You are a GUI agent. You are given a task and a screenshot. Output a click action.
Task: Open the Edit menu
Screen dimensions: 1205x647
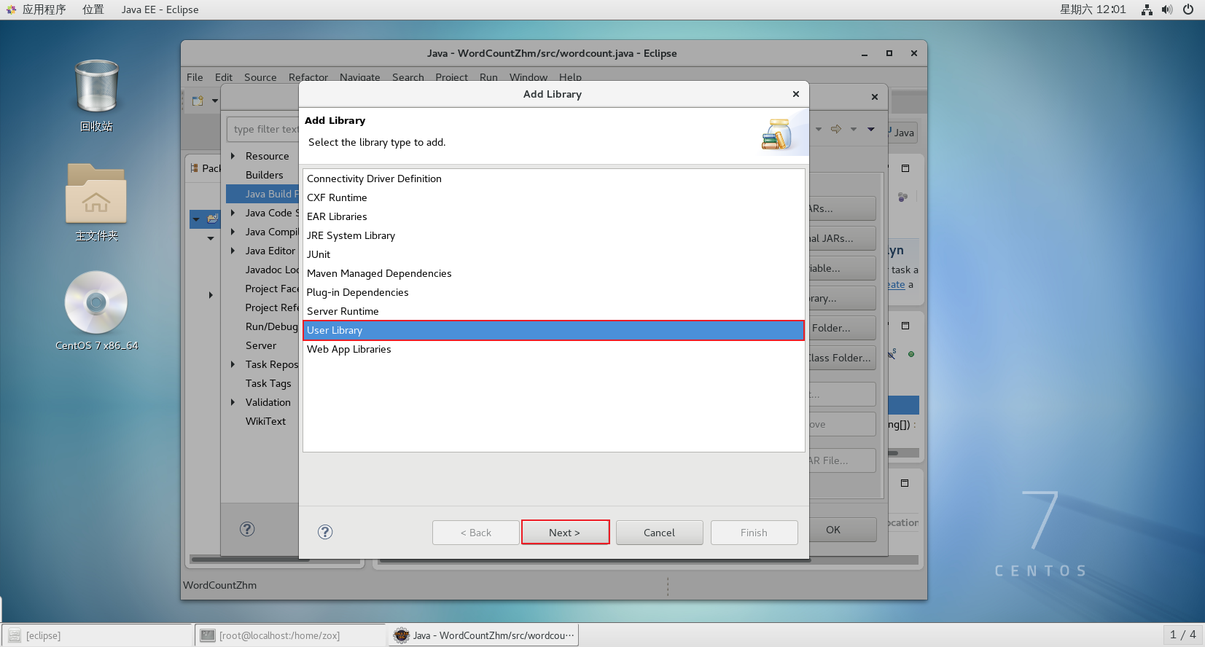tap(224, 77)
